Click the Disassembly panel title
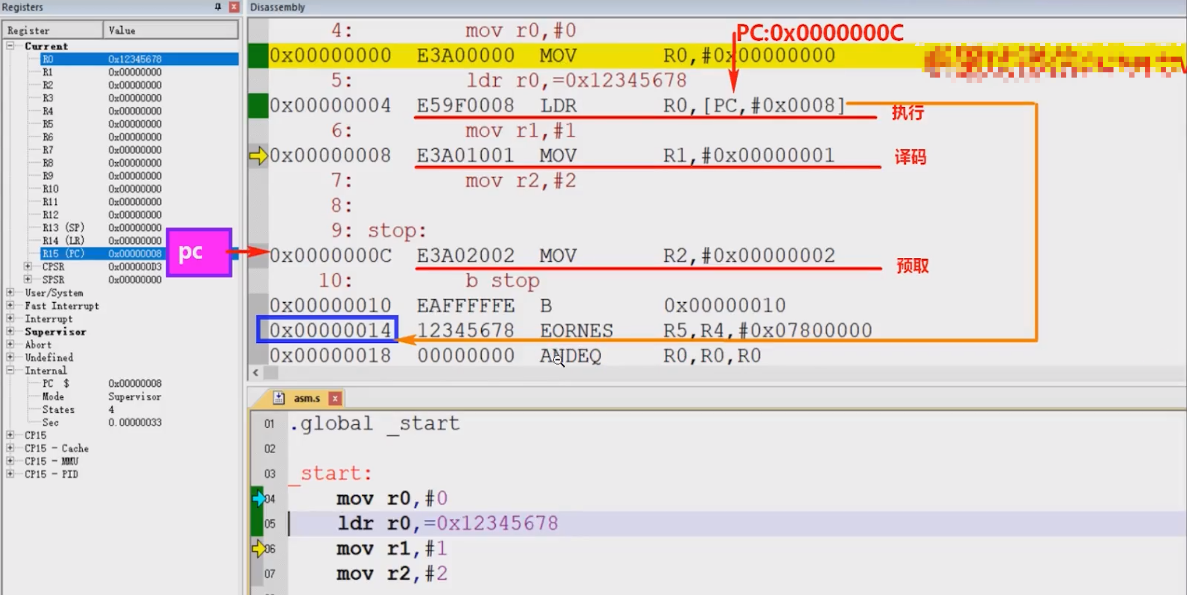Screen dimensions: 1187x595 click(278, 7)
